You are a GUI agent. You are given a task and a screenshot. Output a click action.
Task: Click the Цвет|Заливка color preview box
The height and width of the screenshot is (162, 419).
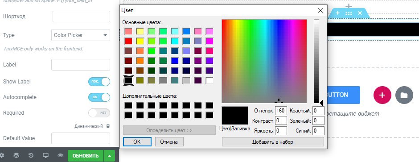235,116
